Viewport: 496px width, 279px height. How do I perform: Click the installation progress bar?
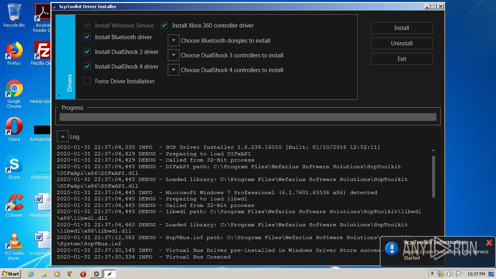pyautogui.click(x=248, y=117)
